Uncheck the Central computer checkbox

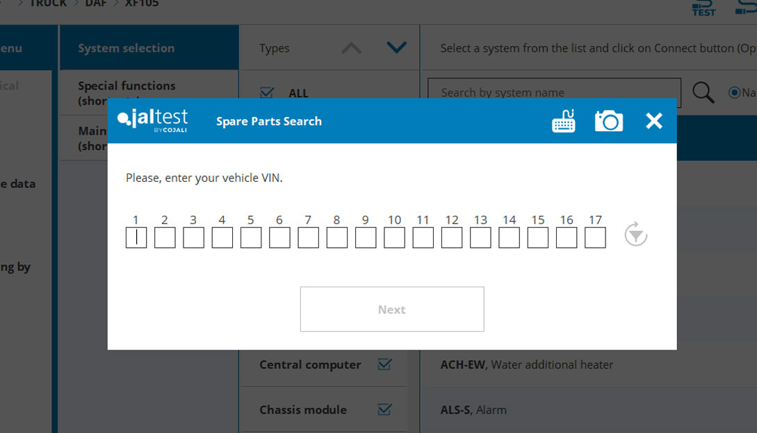[x=384, y=364]
